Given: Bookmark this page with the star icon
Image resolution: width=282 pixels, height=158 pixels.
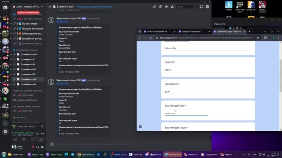Looking at the screenshot, I should [258, 38].
